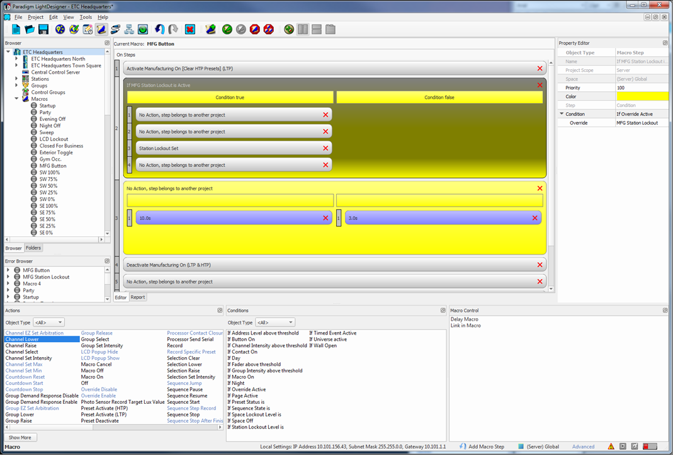The height and width of the screenshot is (458, 673).
Task: Click the crossed-out icon in status bar
Action: point(635,447)
